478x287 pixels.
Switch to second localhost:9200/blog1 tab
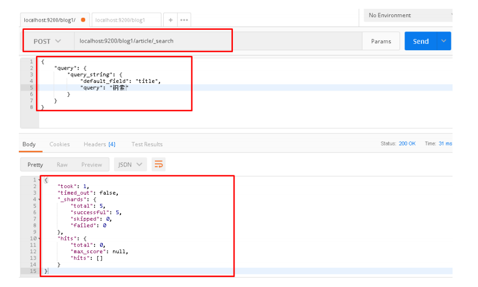(126, 20)
